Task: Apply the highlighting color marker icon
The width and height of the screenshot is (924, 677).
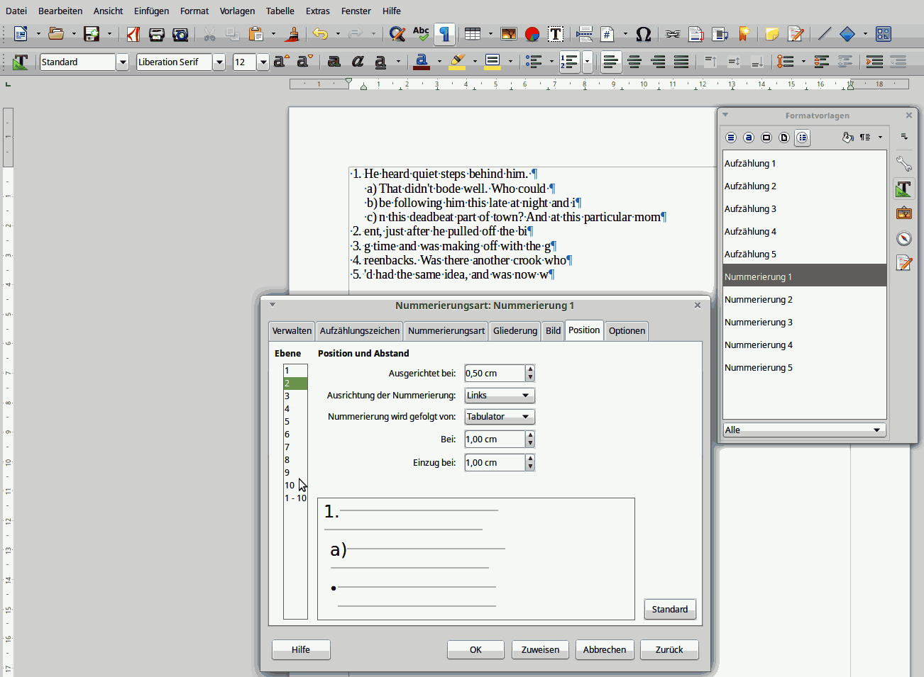Action: tap(458, 62)
